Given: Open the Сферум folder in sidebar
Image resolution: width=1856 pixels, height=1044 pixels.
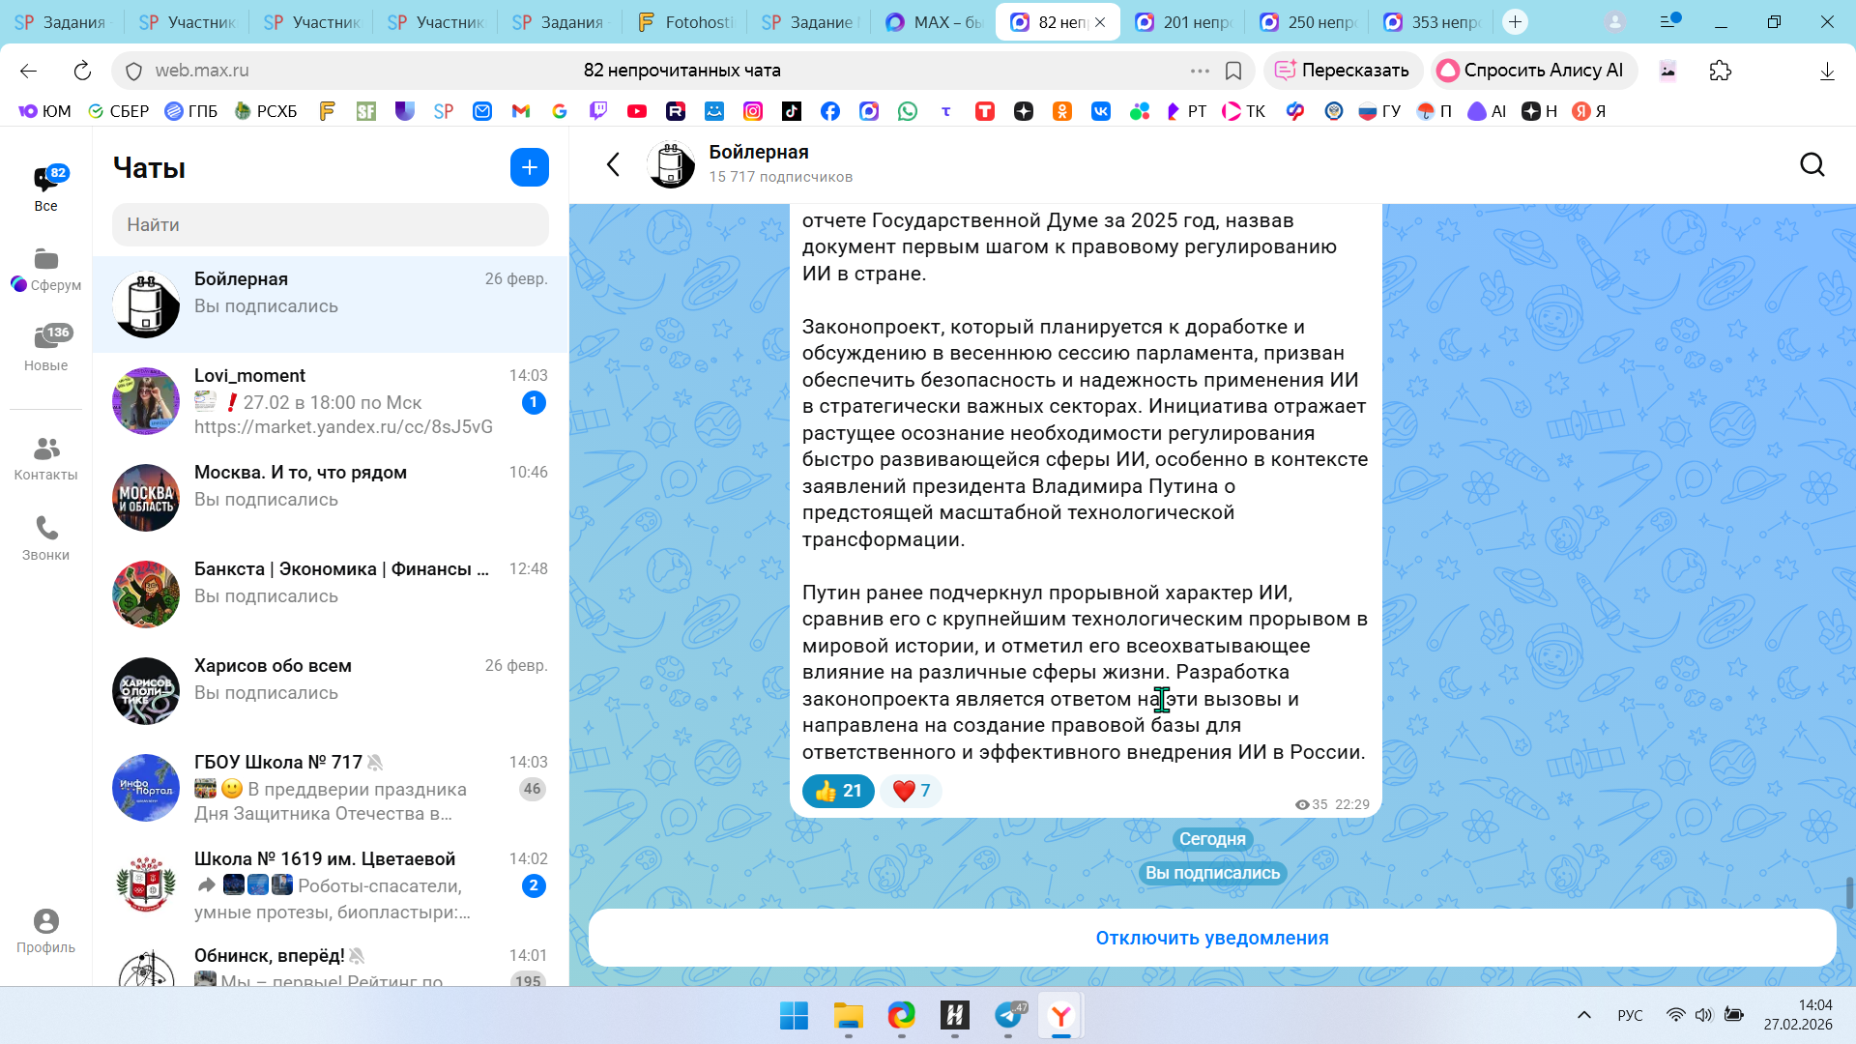Looking at the screenshot, I should (x=45, y=270).
